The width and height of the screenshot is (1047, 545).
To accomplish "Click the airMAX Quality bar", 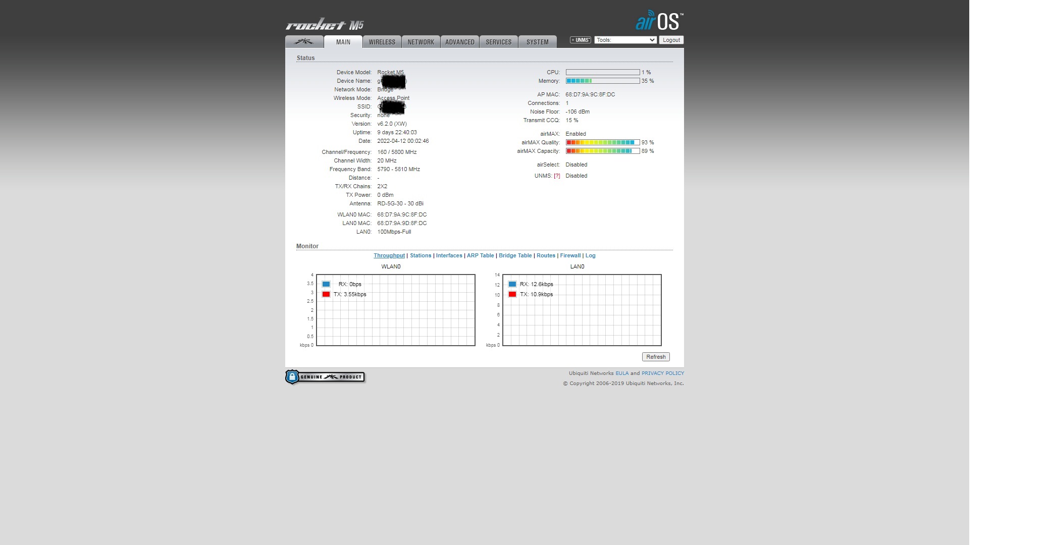I will [x=603, y=142].
